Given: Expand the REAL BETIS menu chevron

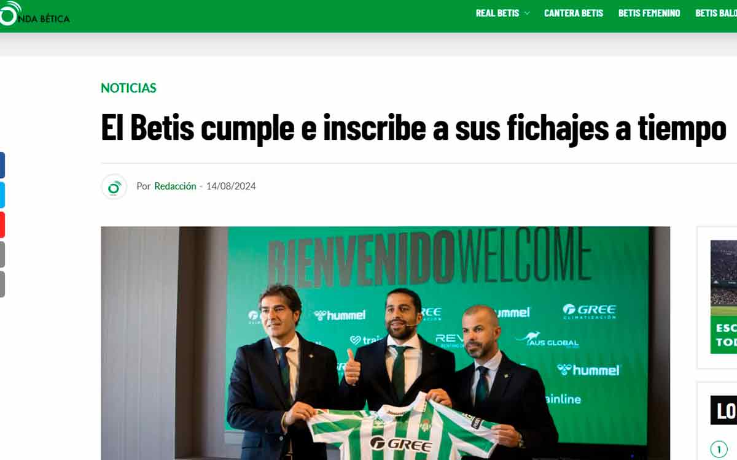Looking at the screenshot, I should 527,13.
